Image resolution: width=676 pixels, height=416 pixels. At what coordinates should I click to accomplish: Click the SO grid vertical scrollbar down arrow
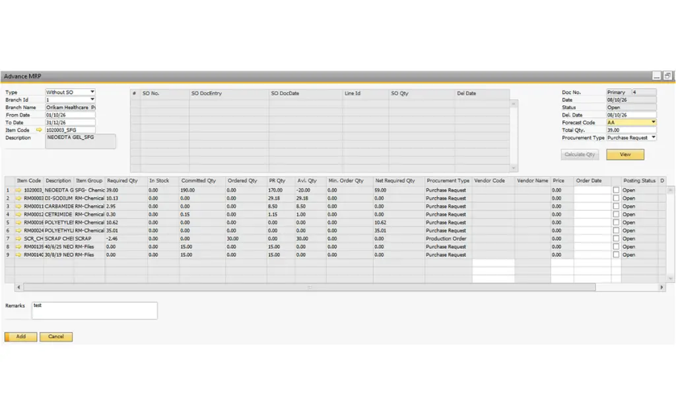coord(514,168)
